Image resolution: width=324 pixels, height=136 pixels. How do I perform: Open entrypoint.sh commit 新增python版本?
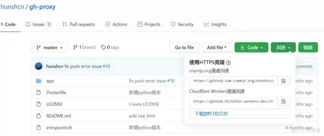tap(145, 128)
